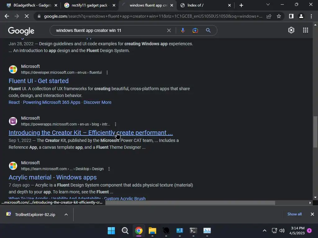Open the Chrome profile icon
The height and width of the screenshot is (238, 318).
click(301, 16)
